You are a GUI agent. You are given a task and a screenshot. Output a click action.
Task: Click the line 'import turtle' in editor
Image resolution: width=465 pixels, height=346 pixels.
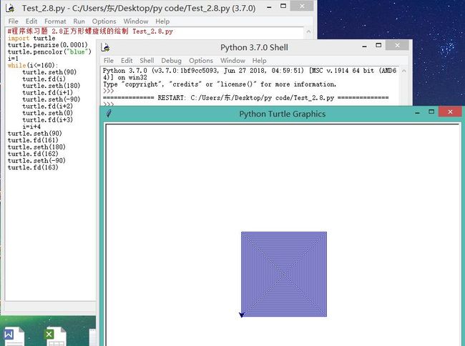tap(31, 38)
